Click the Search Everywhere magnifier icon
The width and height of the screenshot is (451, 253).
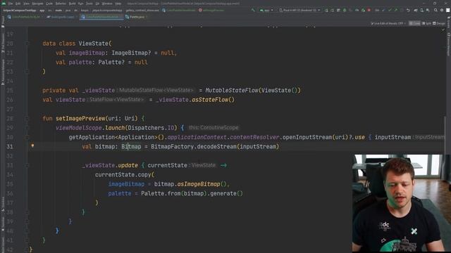coord(435,10)
